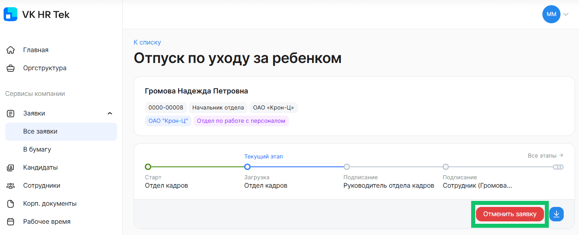Click the Оргструктура briefcase icon

tap(11, 68)
